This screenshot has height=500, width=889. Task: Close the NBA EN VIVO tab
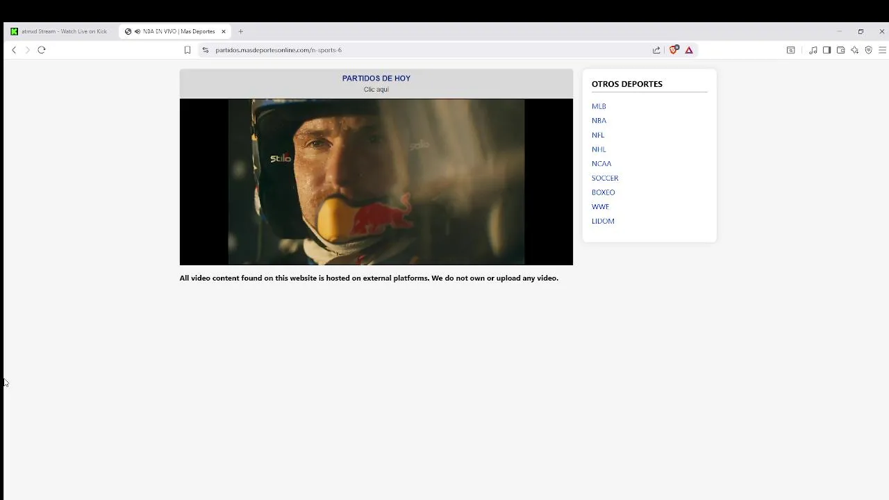tap(224, 31)
